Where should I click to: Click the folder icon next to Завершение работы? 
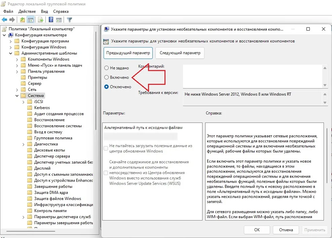coord(30,186)
